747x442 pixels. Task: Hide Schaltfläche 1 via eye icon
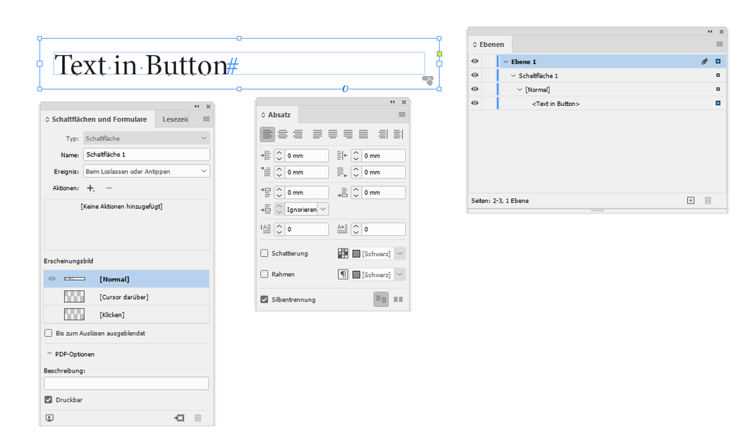[475, 75]
